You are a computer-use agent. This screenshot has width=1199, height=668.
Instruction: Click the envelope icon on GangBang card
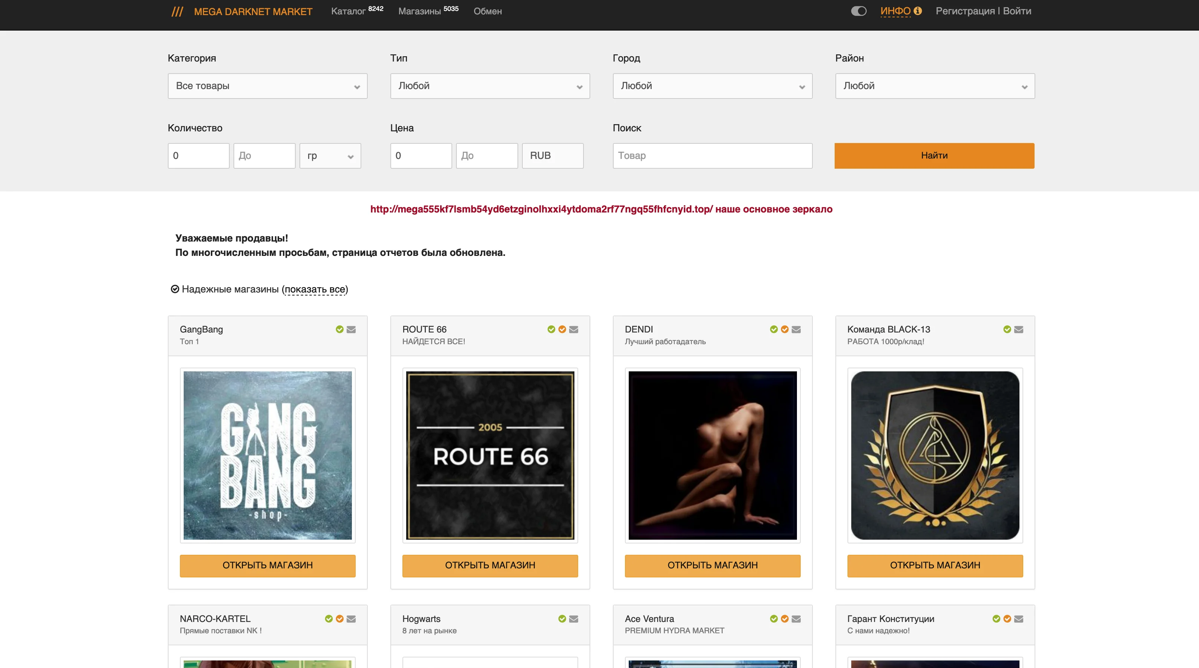coord(351,329)
